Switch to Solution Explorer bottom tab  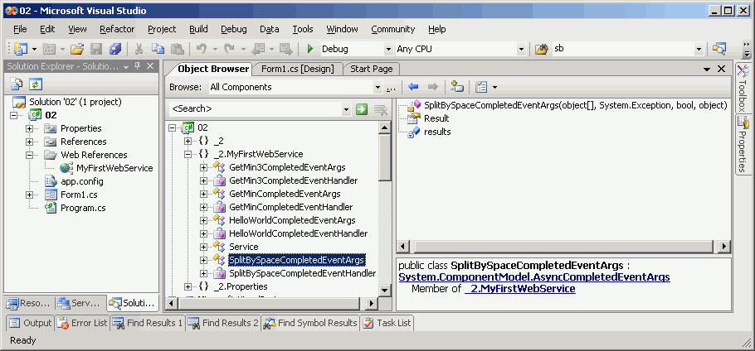point(133,304)
